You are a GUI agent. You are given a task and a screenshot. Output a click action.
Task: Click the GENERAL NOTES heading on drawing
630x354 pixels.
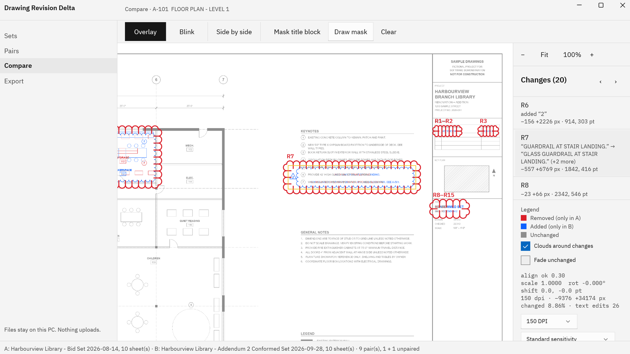point(315,232)
